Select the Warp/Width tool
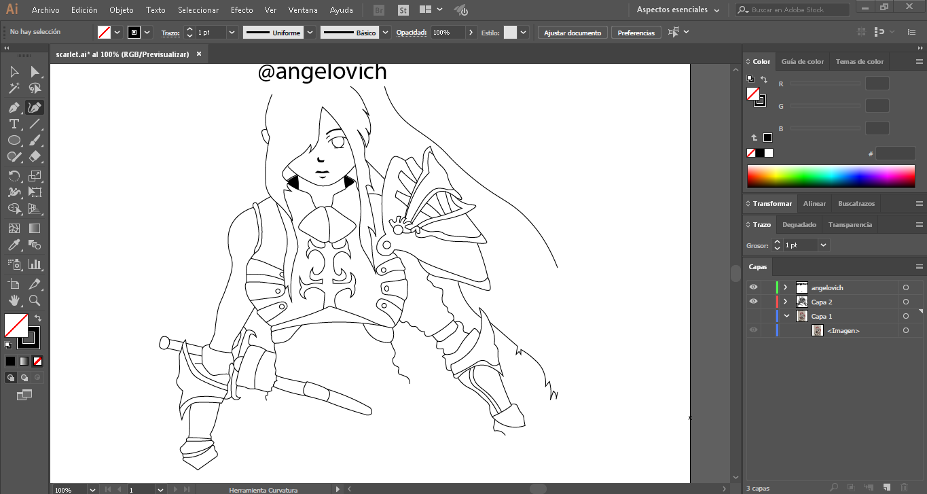The width and height of the screenshot is (927, 494). pos(14,192)
